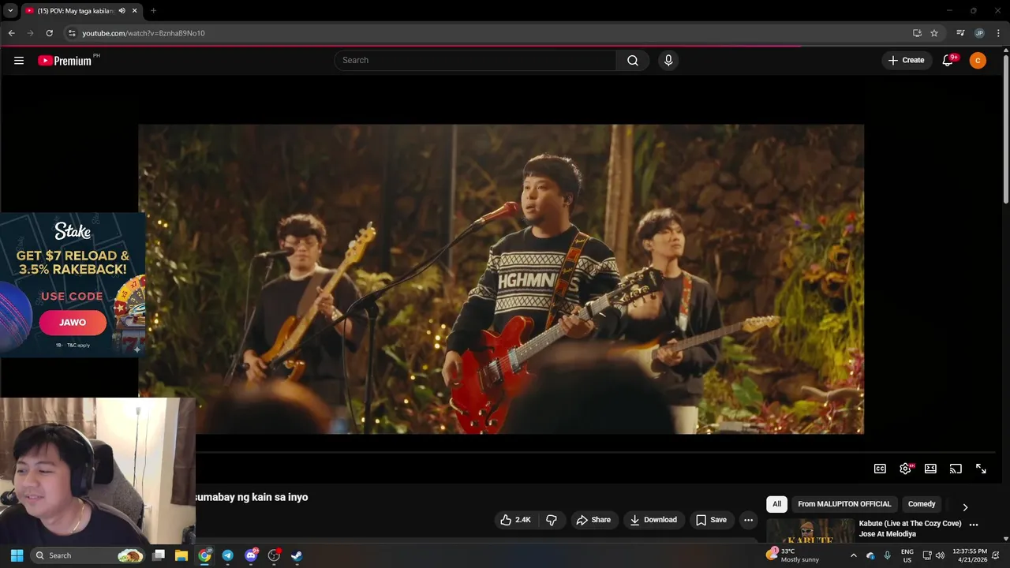1010x568 pixels.
Task: Open more actions menu beside Save
Action: (x=748, y=520)
